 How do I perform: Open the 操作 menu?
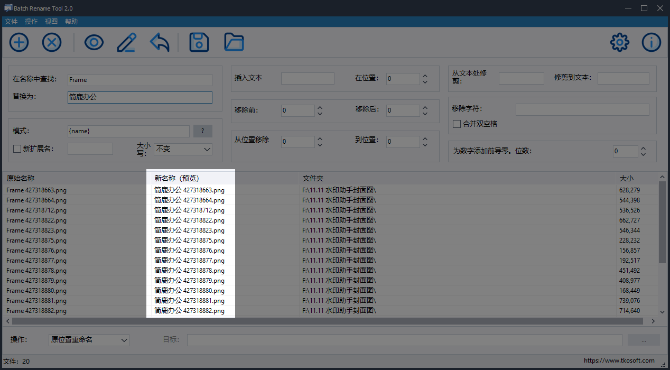[31, 22]
